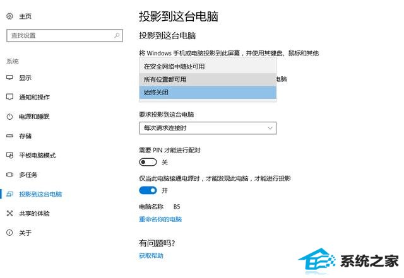Open notifications and actions icon

point(9,97)
